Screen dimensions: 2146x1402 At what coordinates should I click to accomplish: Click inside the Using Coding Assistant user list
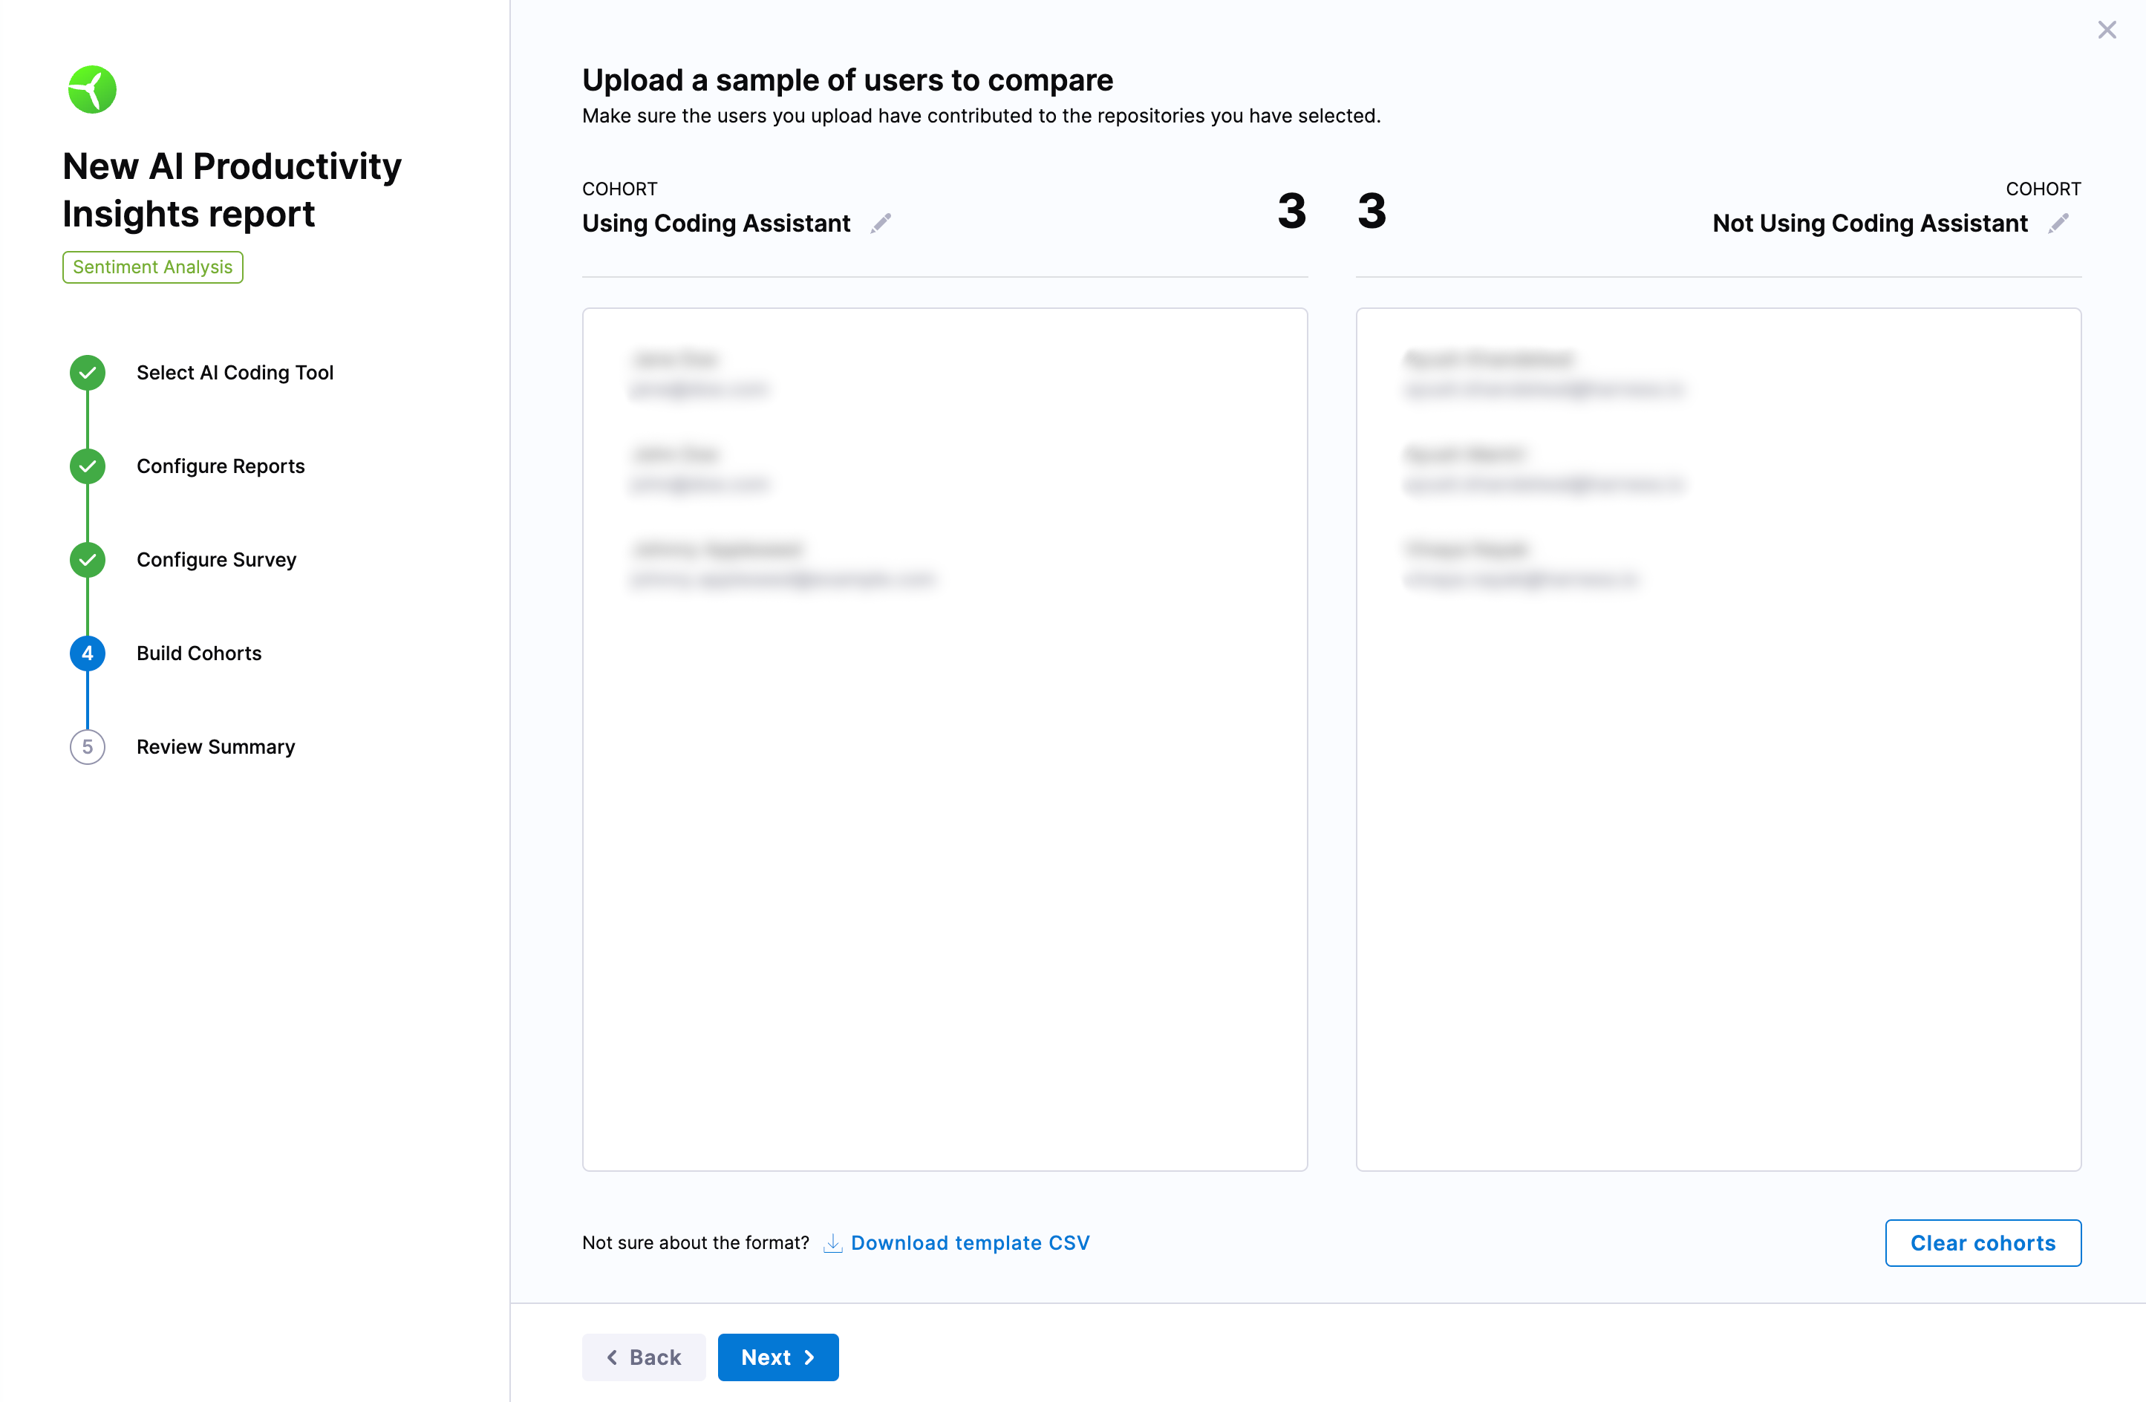click(944, 740)
